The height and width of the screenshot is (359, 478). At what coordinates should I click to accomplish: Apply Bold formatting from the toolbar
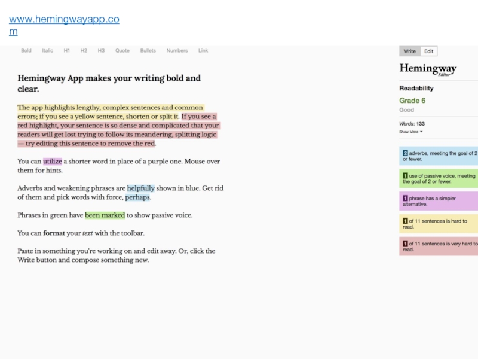coord(26,51)
